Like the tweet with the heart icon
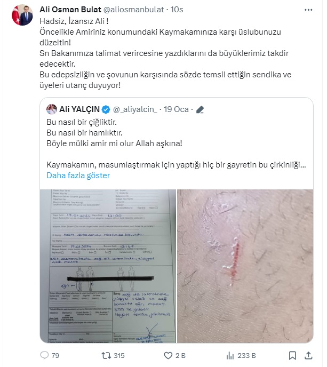 point(168,355)
